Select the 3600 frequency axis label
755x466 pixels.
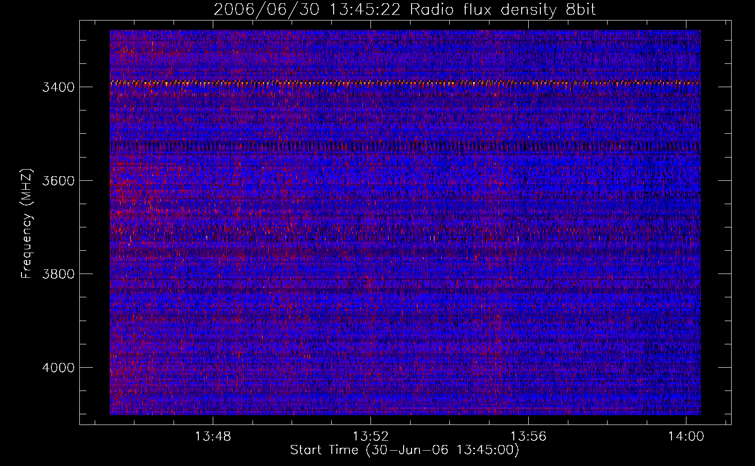58,181
